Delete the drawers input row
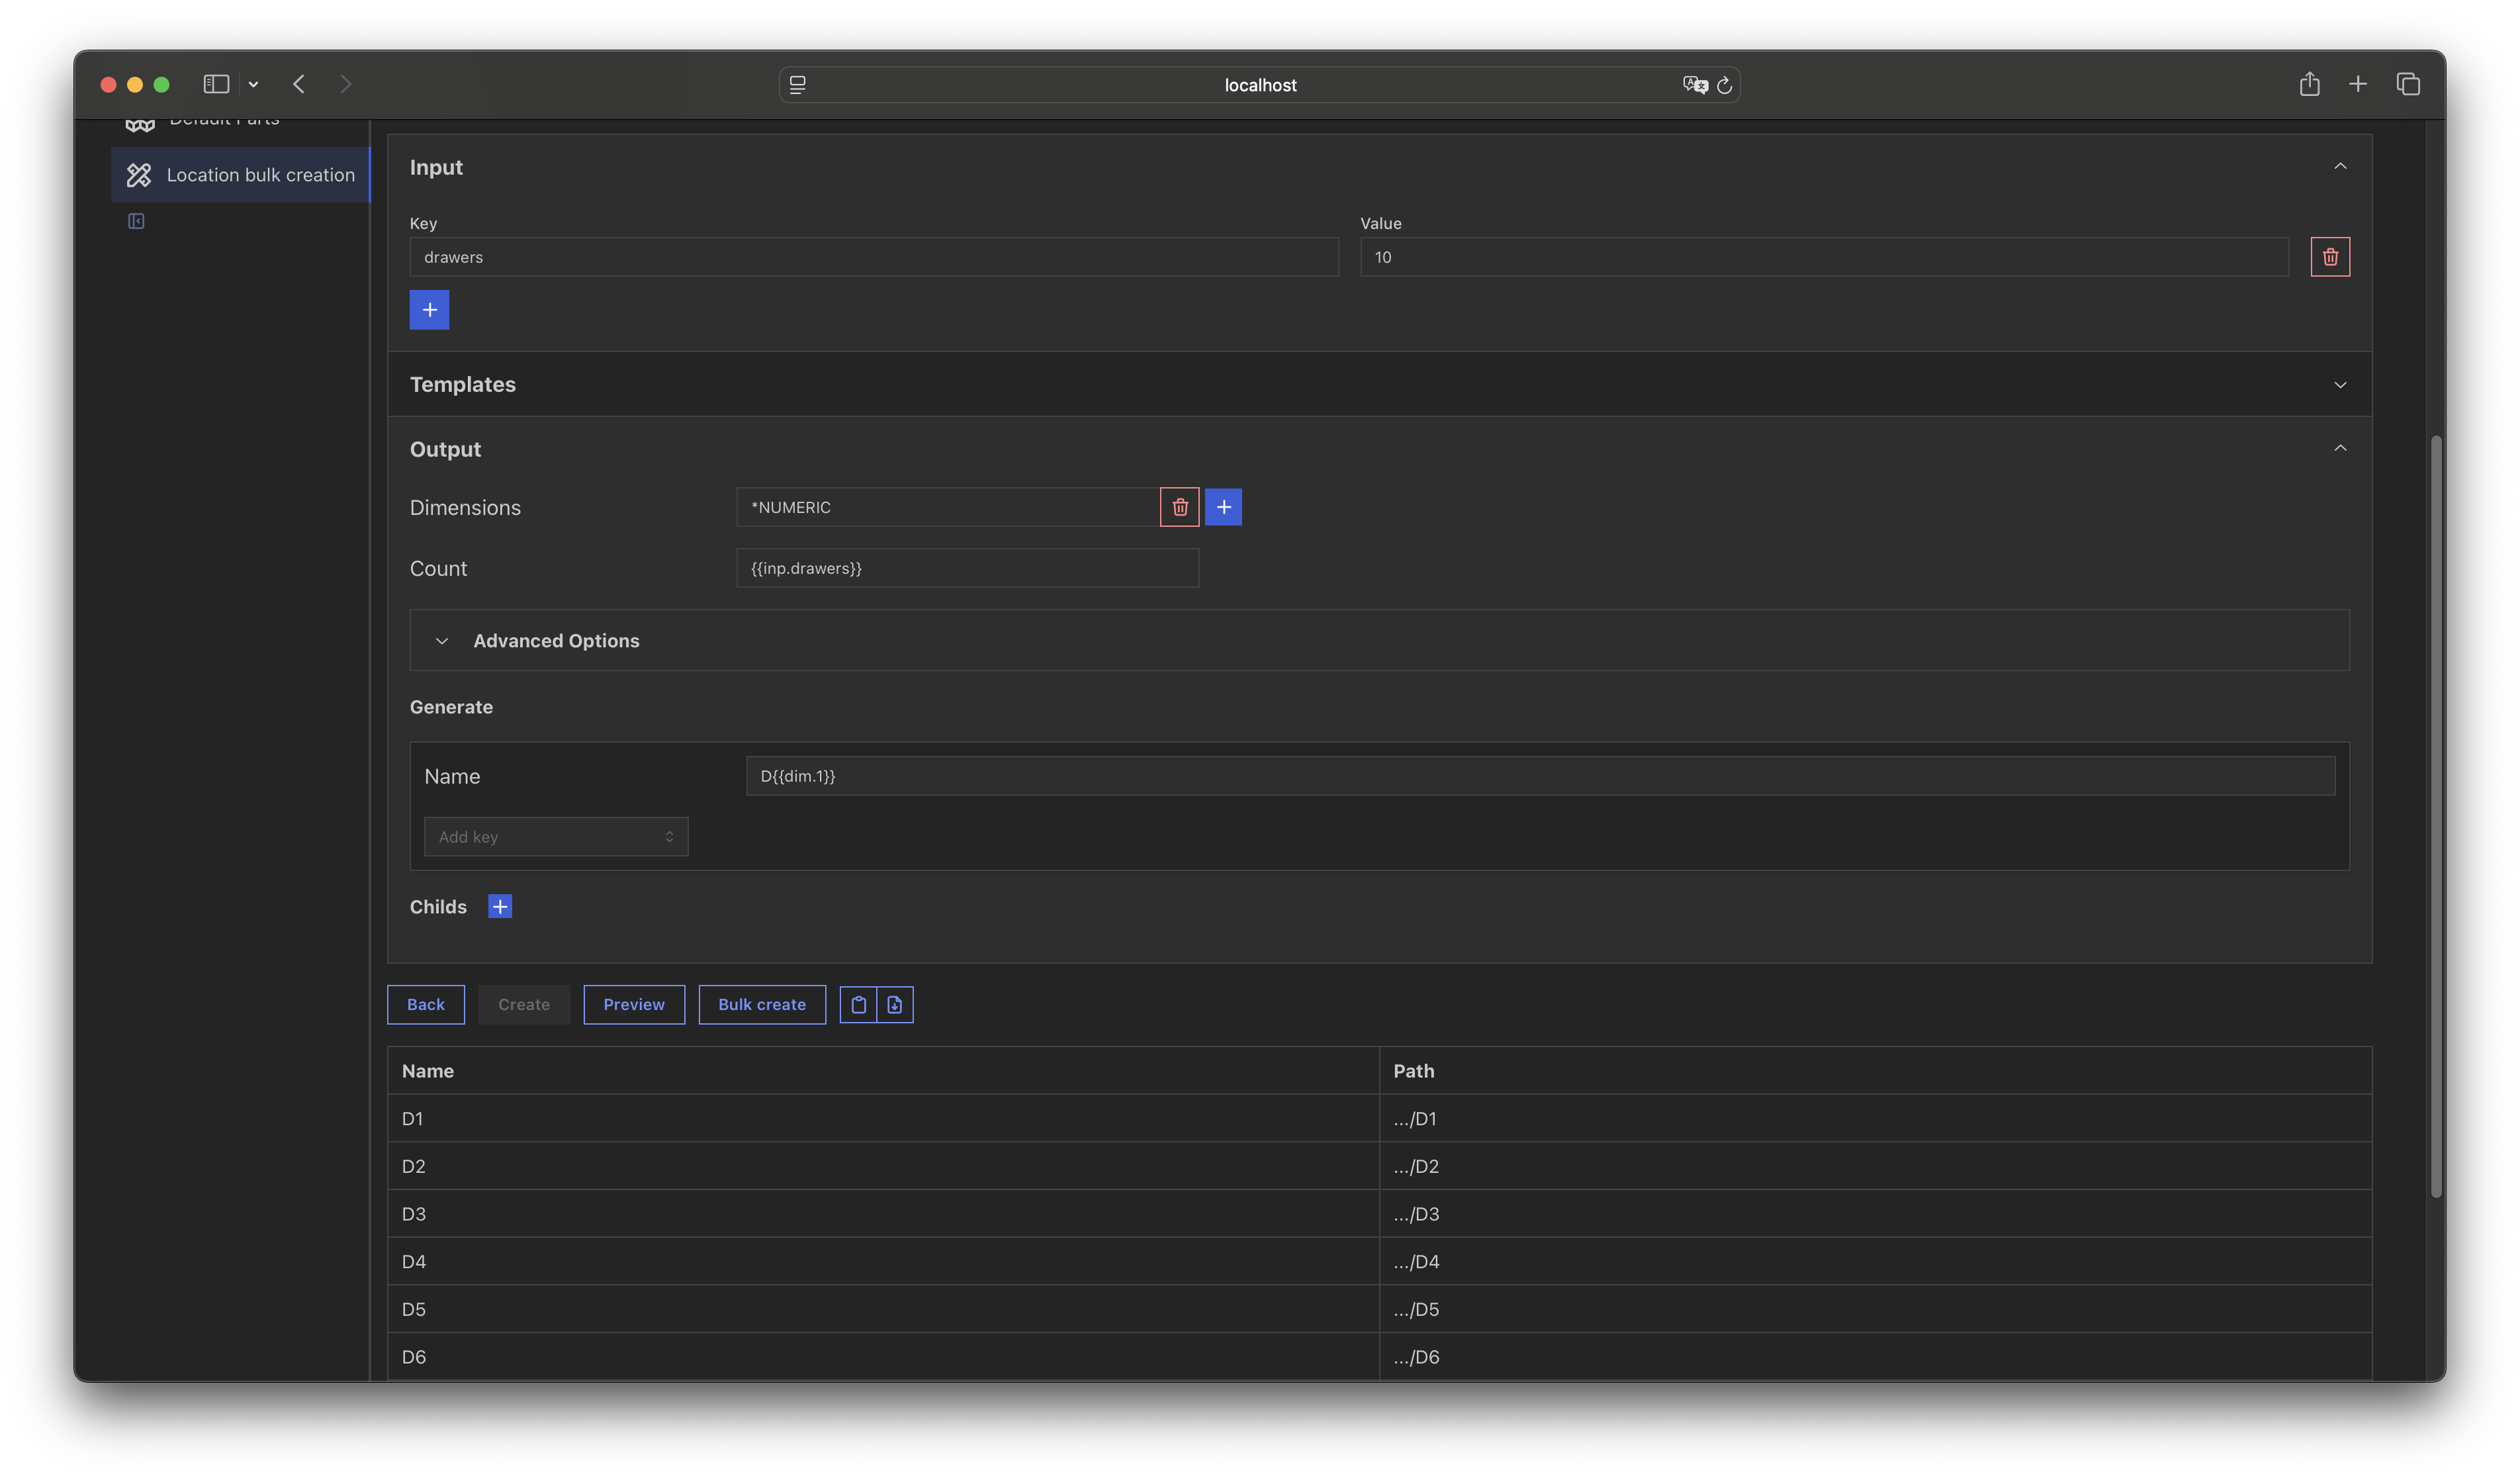2520x1480 pixels. pyautogui.click(x=2329, y=257)
